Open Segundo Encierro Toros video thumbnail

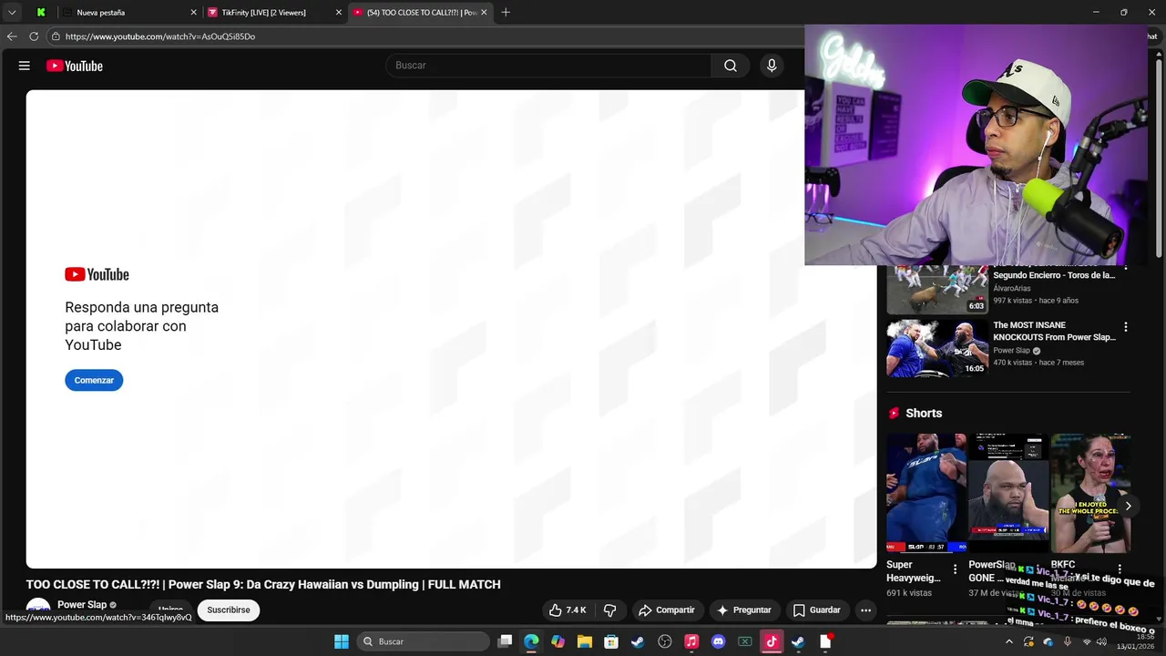937,289
